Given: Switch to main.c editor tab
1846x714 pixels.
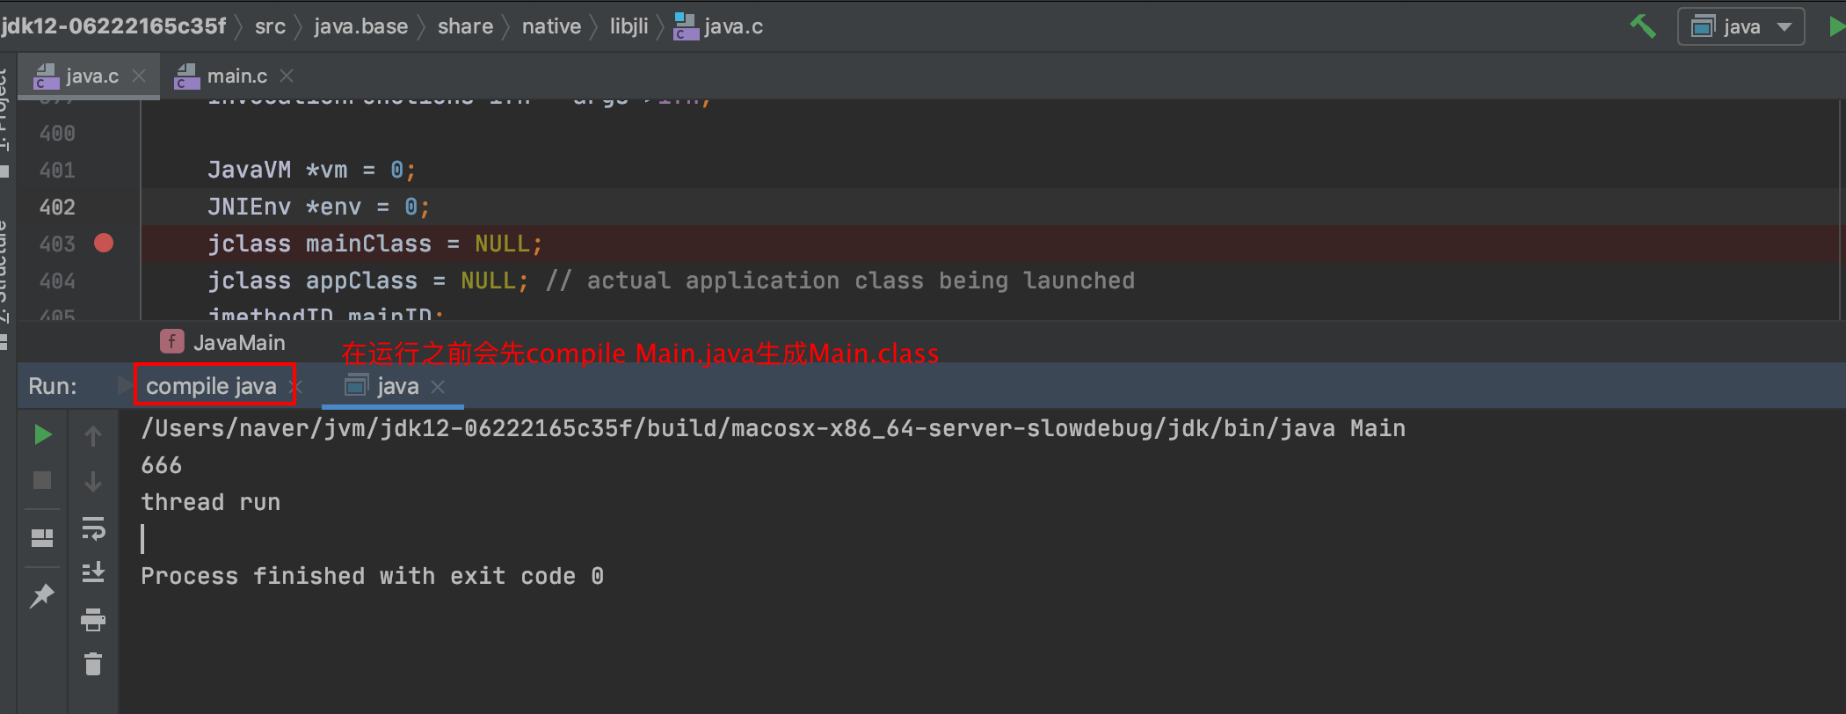Looking at the screenshot, I should click(236, 76).
